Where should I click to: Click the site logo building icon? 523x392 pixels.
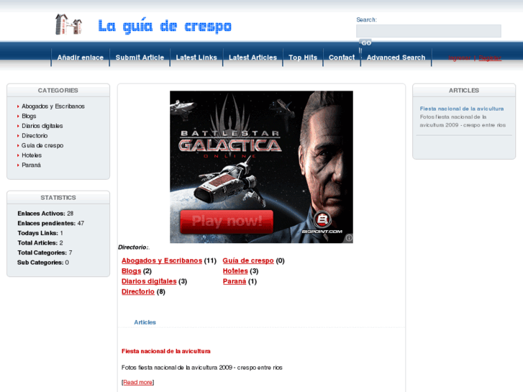click(68, 24)
